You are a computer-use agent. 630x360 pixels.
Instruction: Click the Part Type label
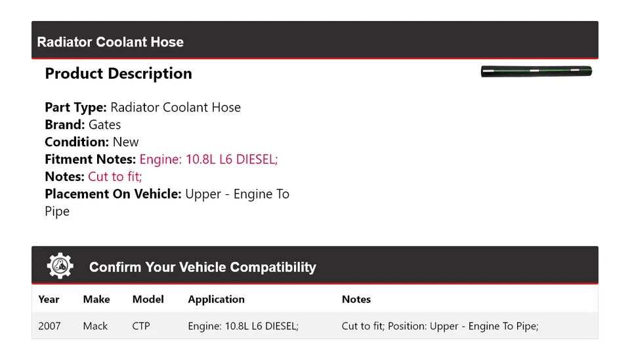tap(75, 108)
